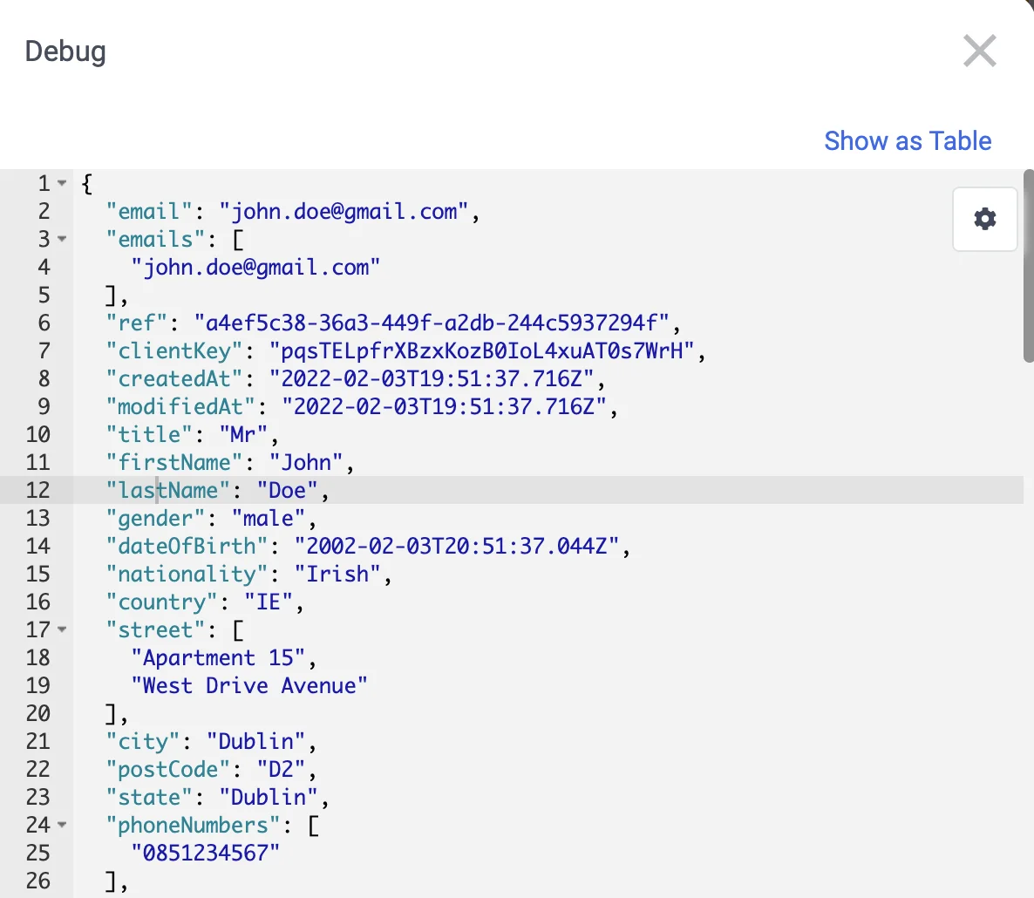The height and width of the screenshot is (898, 1034).
Task: Click the "Dublin" state value on line 23
Action: pos(269,797)
